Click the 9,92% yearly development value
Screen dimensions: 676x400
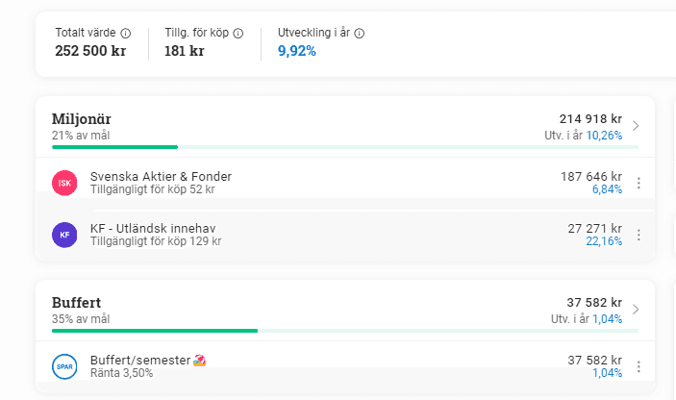click(x=297, y=51)
